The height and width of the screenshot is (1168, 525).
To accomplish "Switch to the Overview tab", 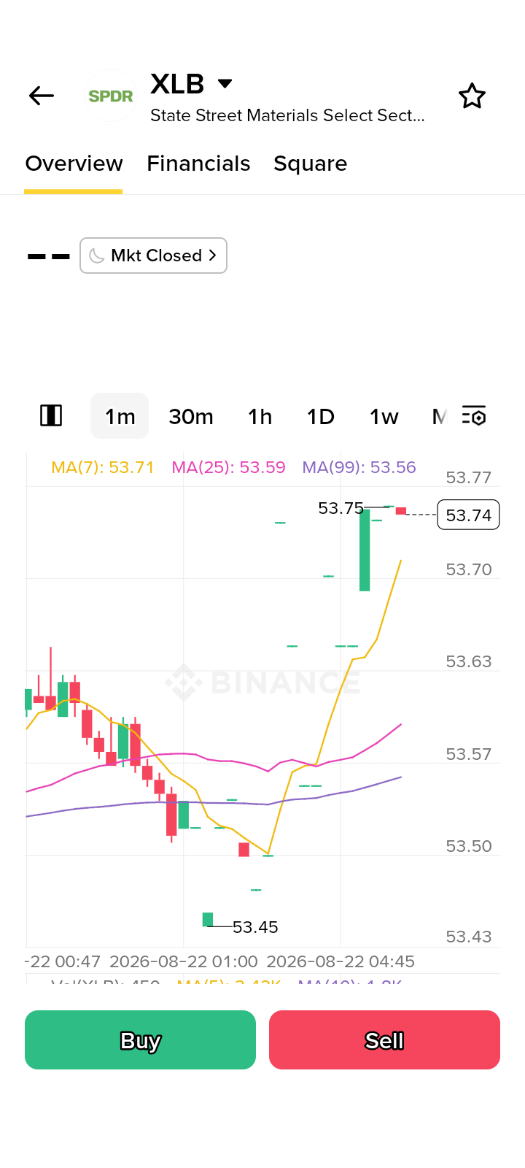I will [x=74, y=164].
